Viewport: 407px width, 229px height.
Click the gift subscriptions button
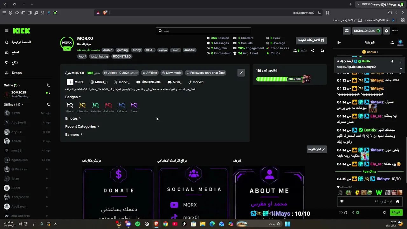click(x=311, y=40)
